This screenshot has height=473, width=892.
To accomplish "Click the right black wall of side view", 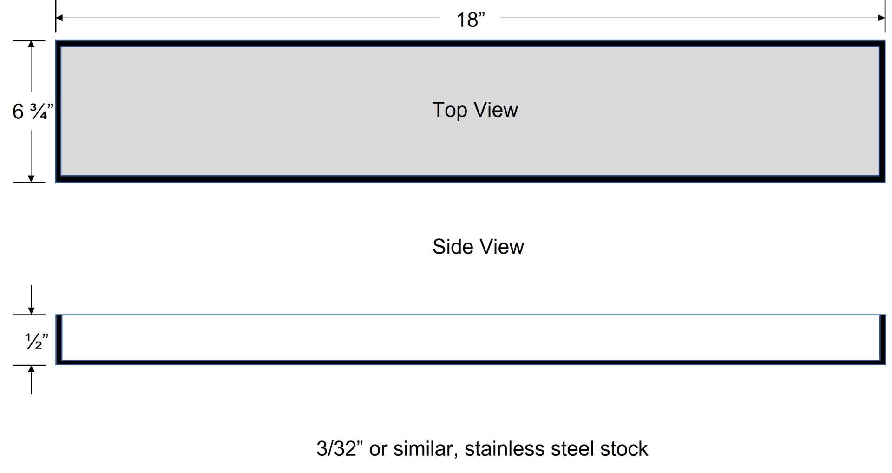I will click(883, 339).
